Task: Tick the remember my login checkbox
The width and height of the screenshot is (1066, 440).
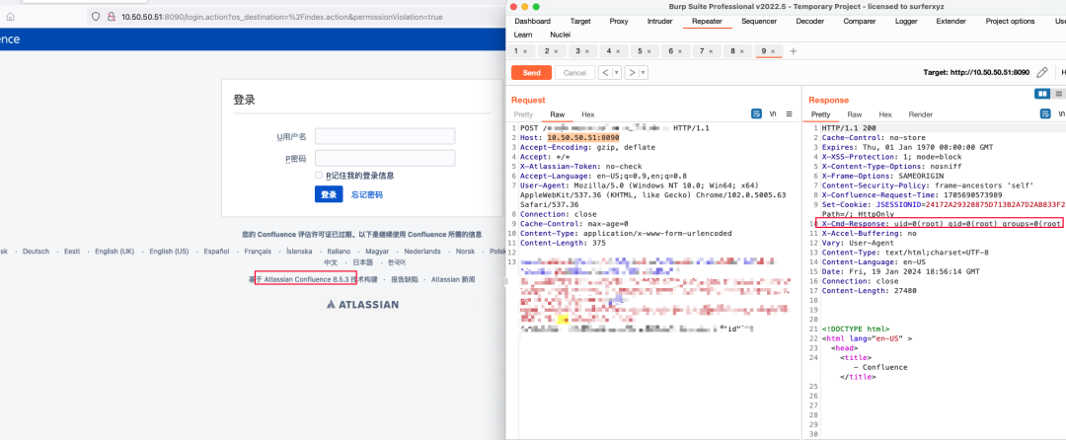Action: pos(319,176)
